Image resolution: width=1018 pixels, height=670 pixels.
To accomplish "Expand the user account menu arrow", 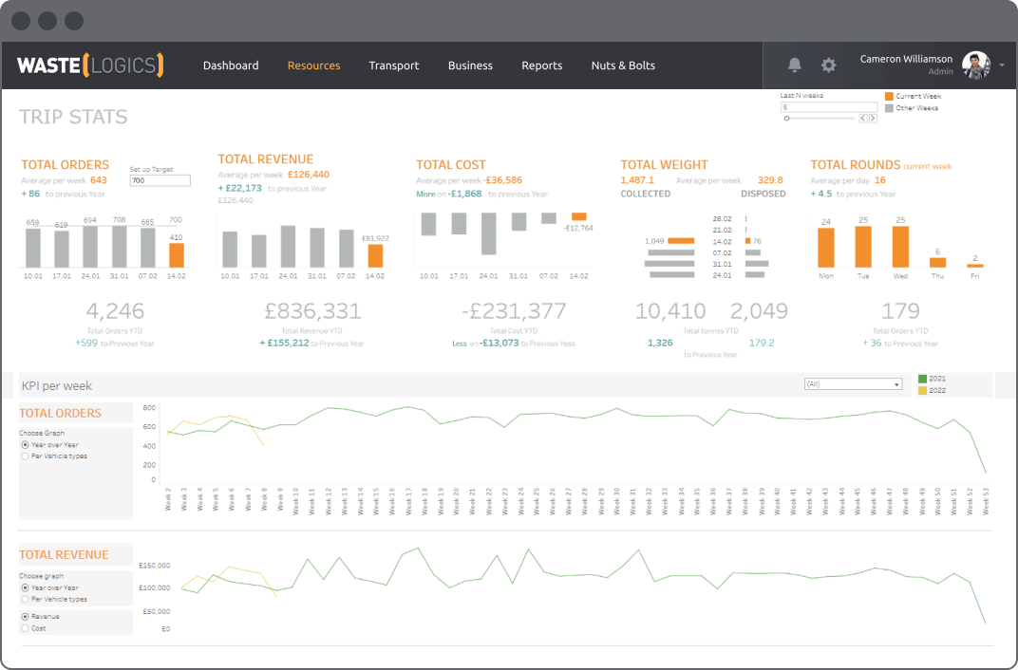I will coord(1002,65).
